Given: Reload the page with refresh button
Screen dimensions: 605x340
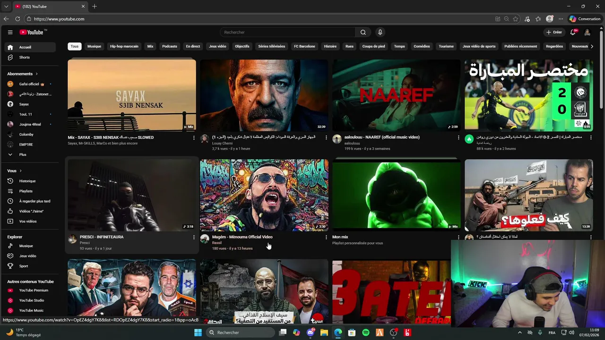Looking at the screenshot, I should point(17,19).
